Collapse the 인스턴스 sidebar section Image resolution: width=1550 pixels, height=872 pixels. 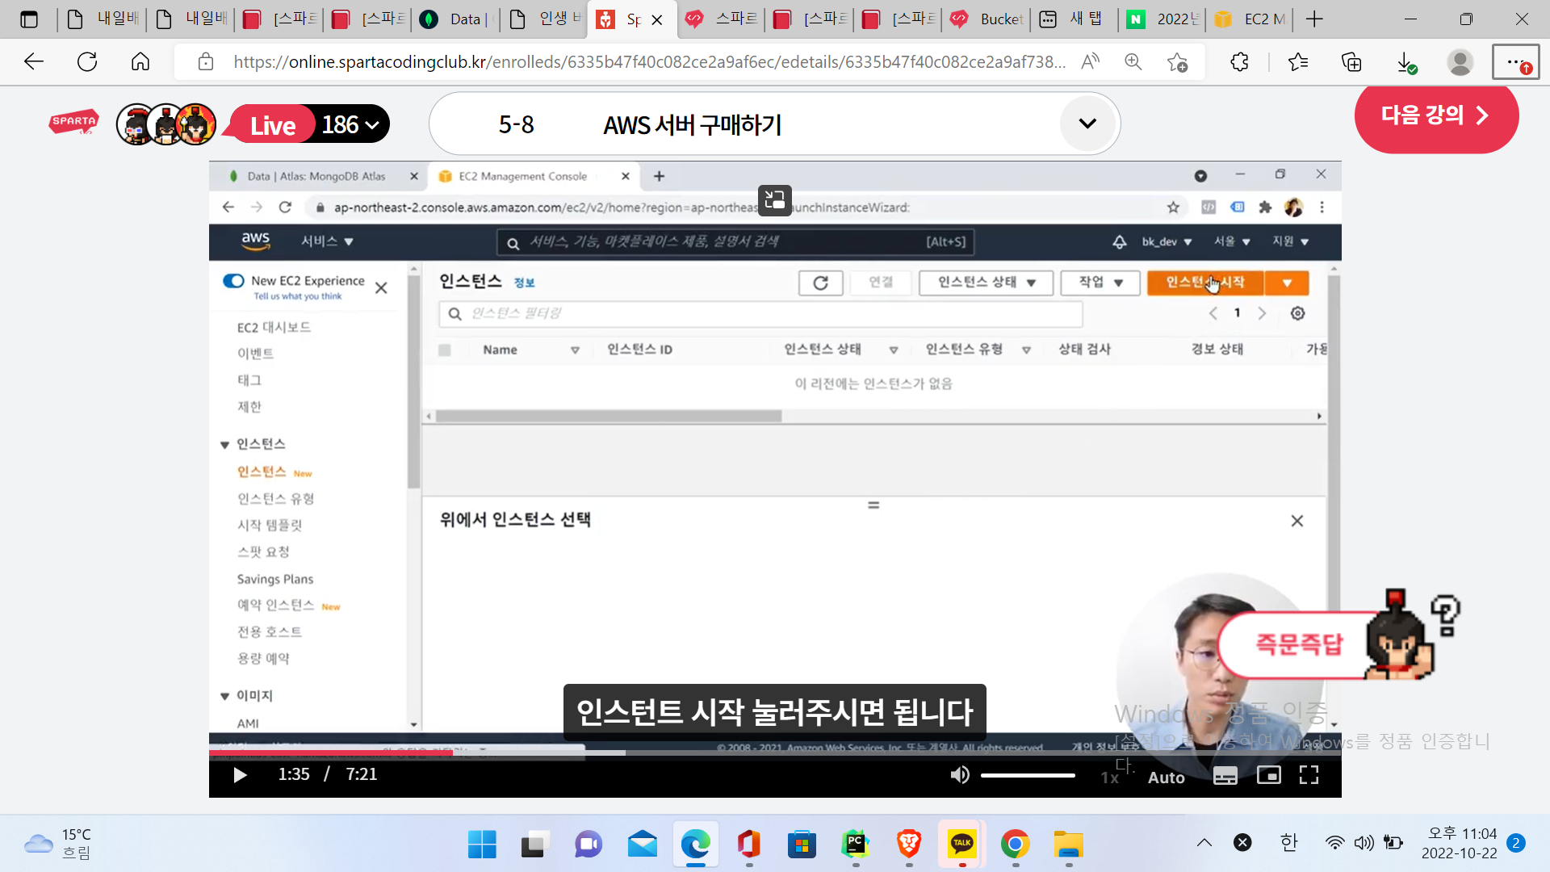coord(224,445)
